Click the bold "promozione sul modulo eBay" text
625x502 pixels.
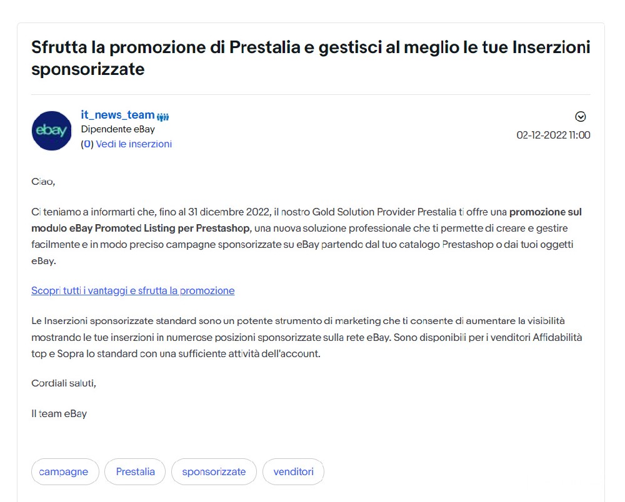[x=550, y=212]
